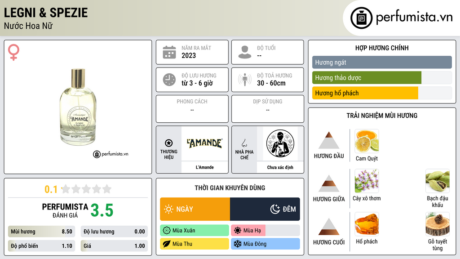This screenshot has height=259, width=460.
Task: Click the pink female gender symbol
Action: (13, 52)
